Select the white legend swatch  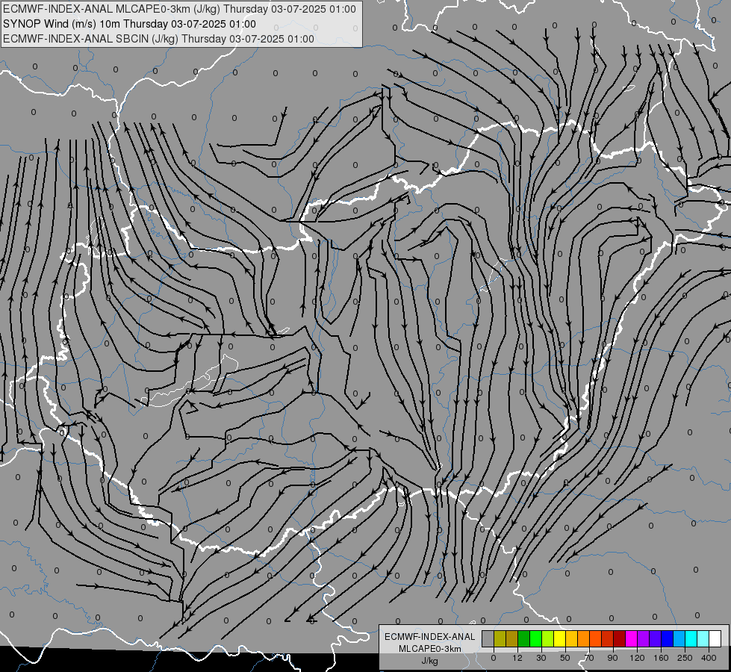[715, 639]
